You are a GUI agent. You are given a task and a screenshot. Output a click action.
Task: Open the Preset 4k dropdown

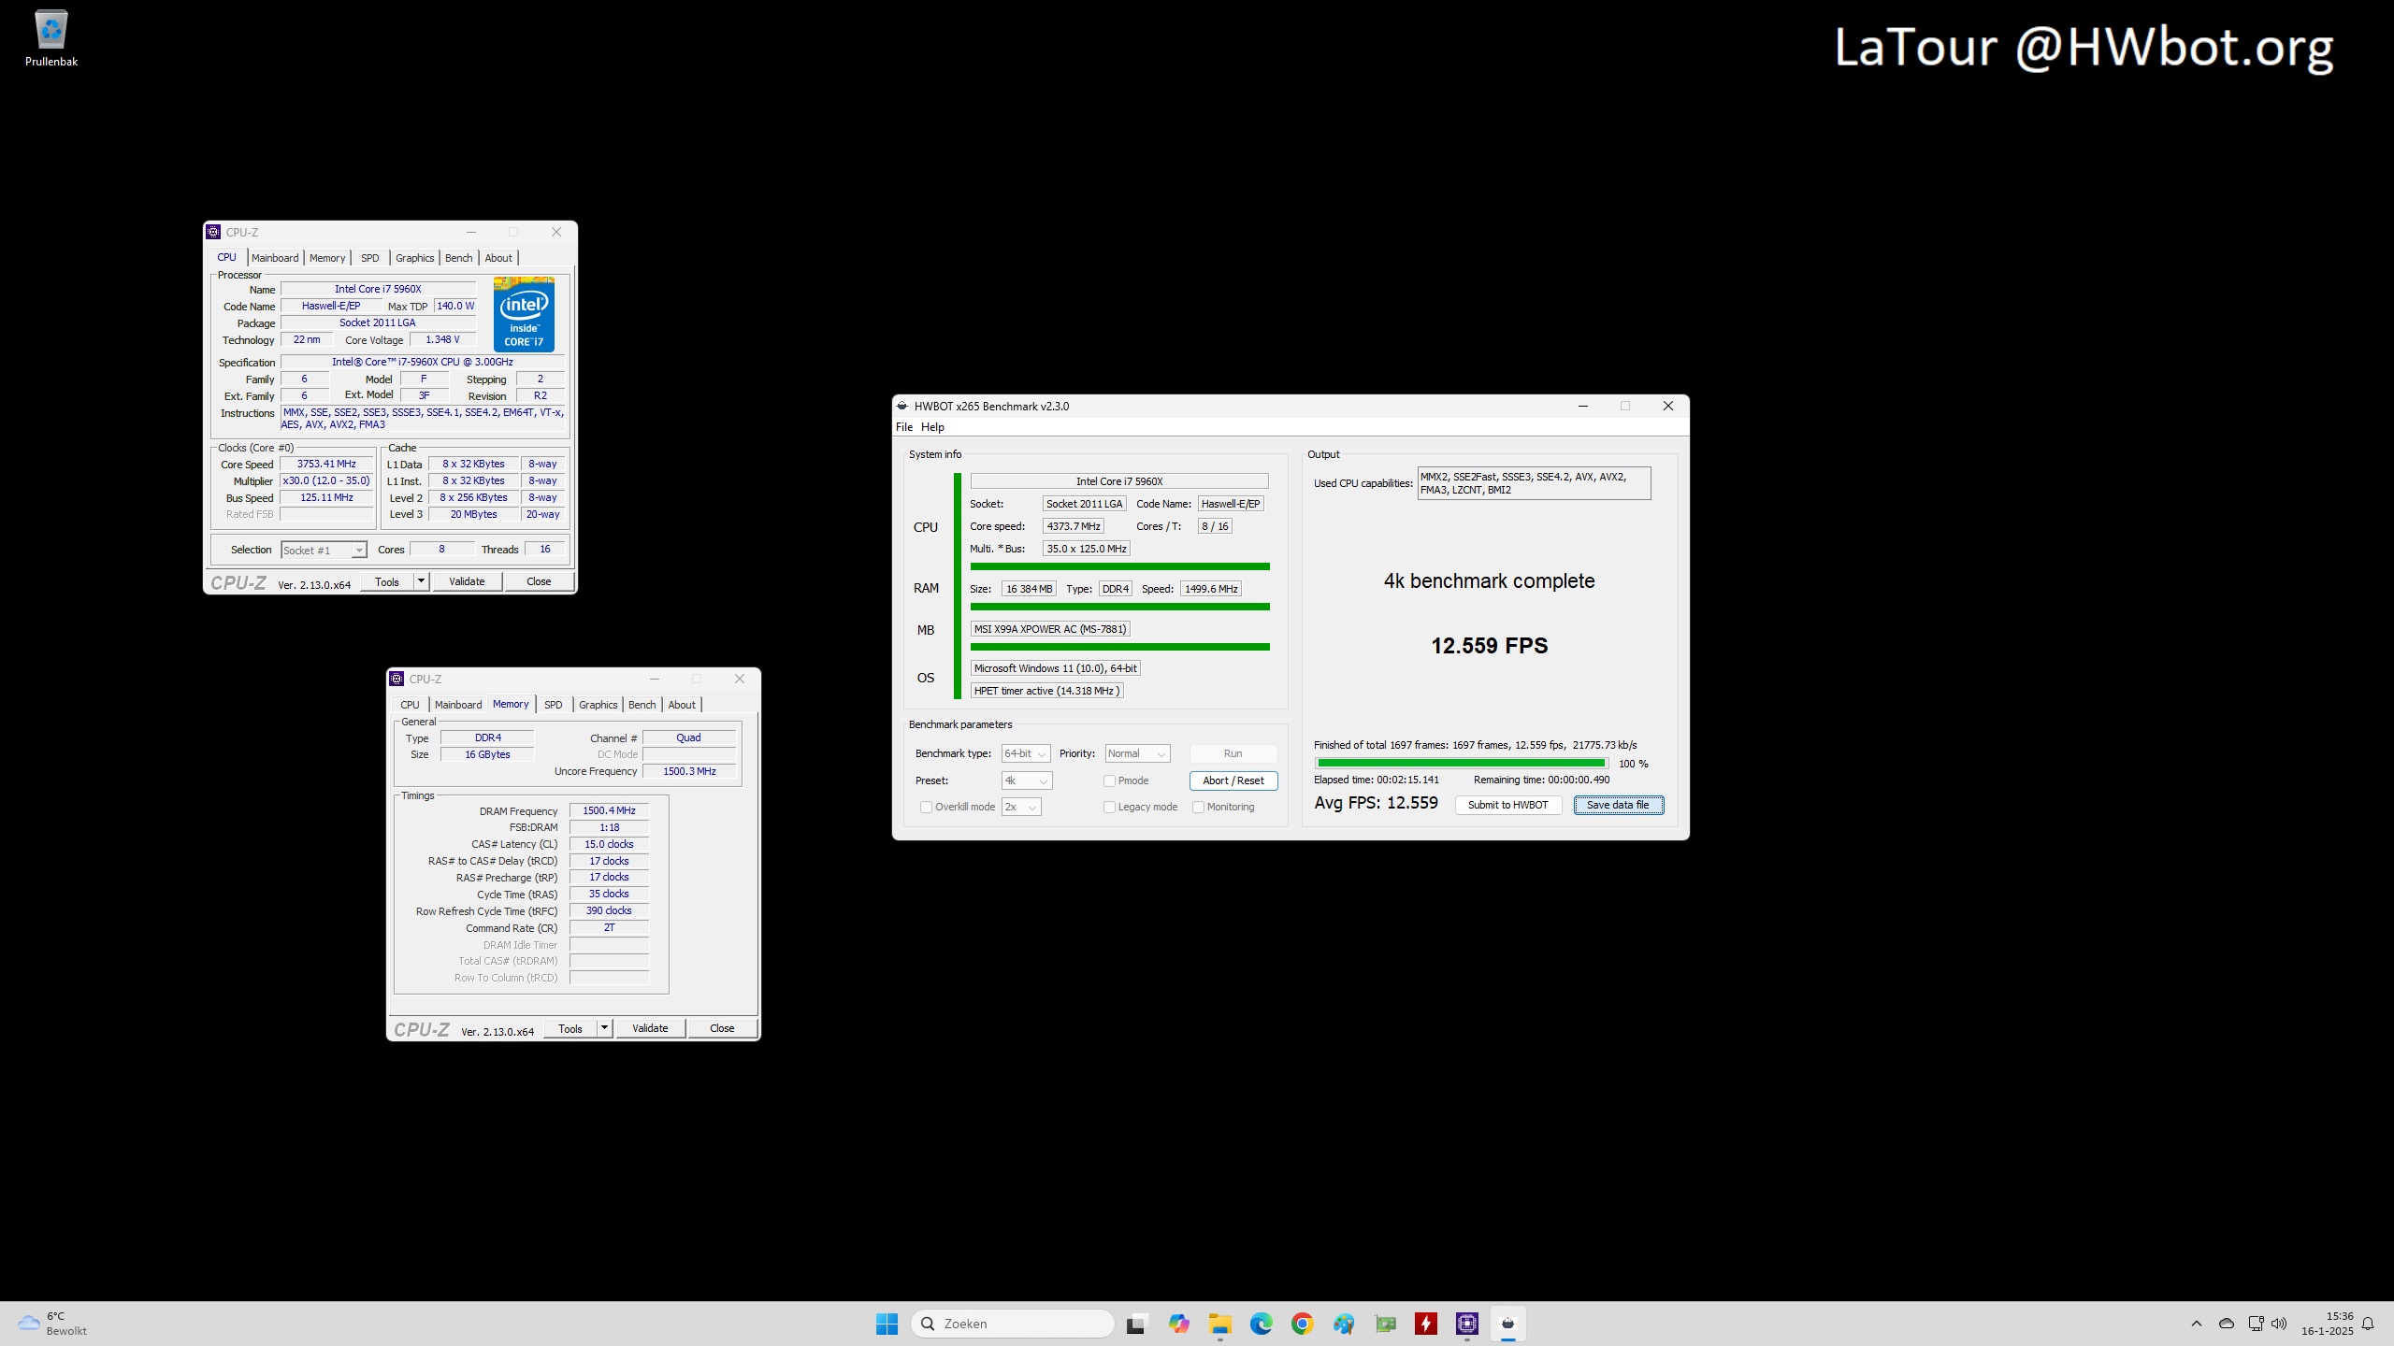(1027, 780)
